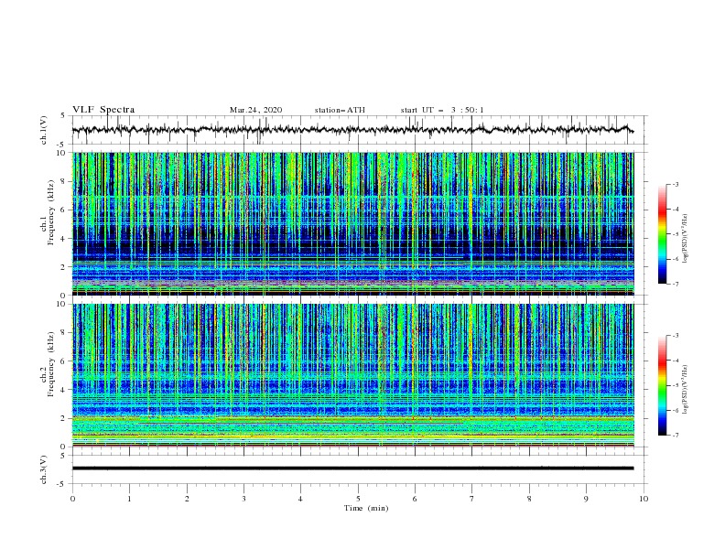Click the "6" minute tick label
This screenshot has width=725, height=560.
click(x=416, y=499)
